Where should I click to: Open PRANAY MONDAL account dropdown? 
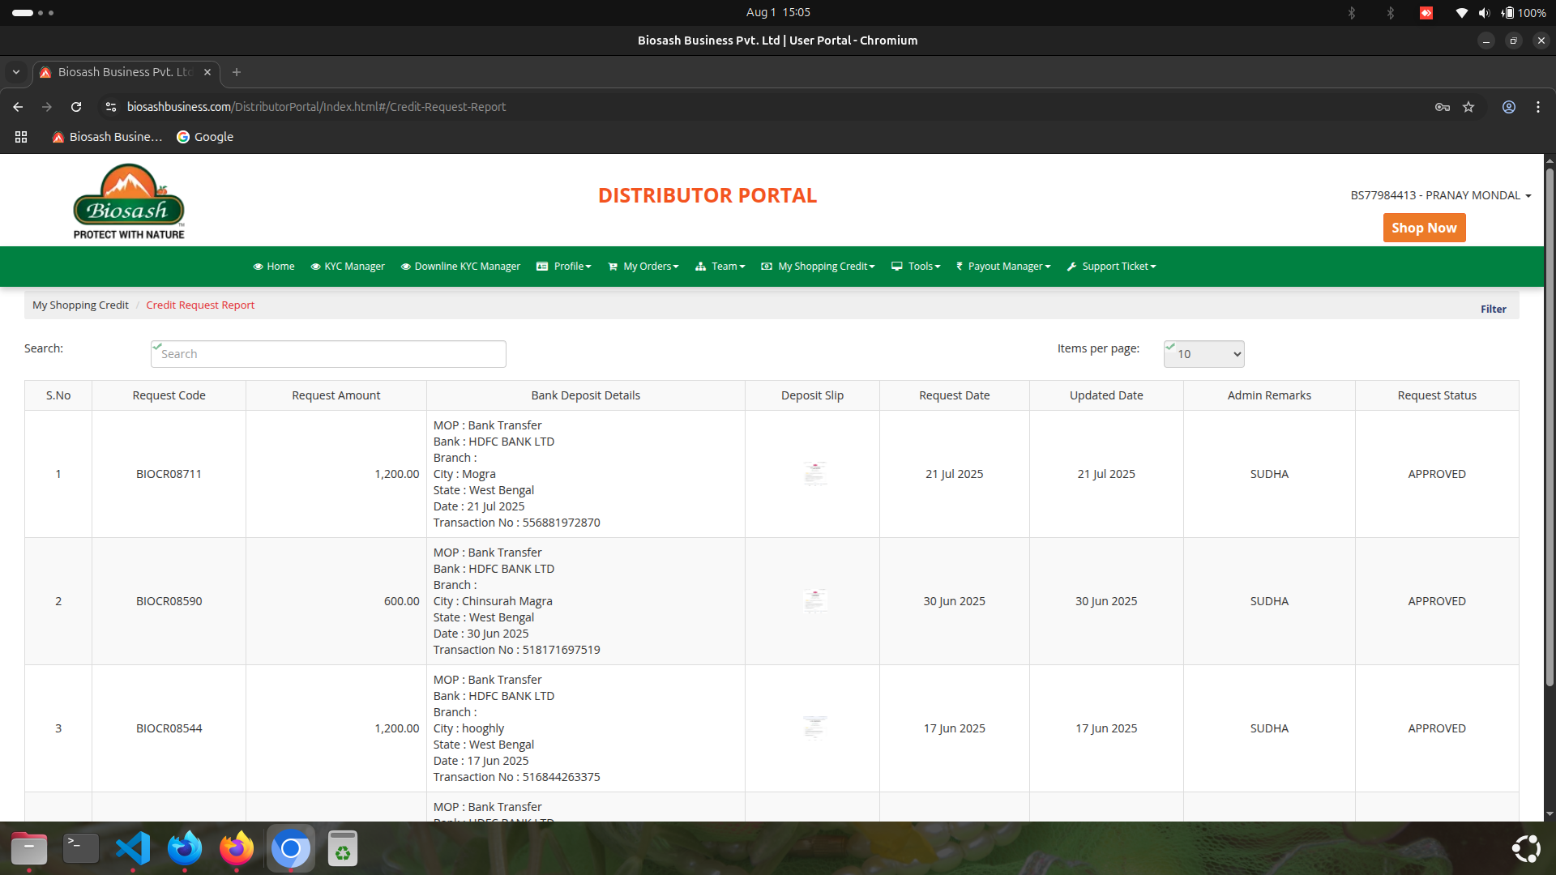tap(1440, 195)
